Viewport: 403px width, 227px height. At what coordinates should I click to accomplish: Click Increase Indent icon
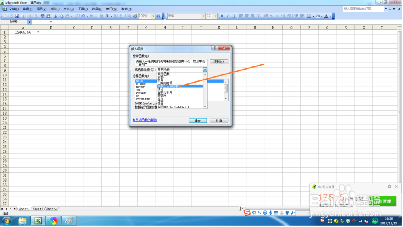[x=302, y=16]
